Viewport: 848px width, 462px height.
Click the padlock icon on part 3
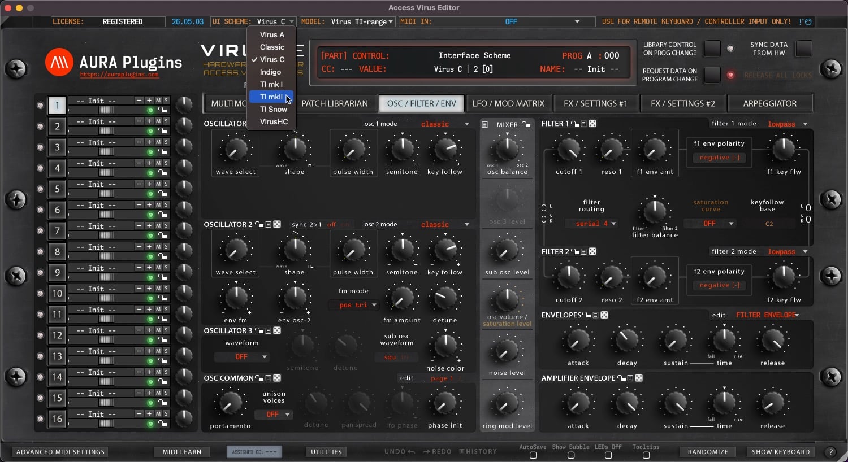click(163, 152)
